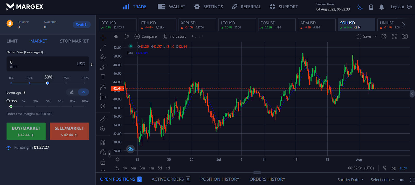Open the emoji icons tool
Viewport: 415px width, 185px height.
103,106
